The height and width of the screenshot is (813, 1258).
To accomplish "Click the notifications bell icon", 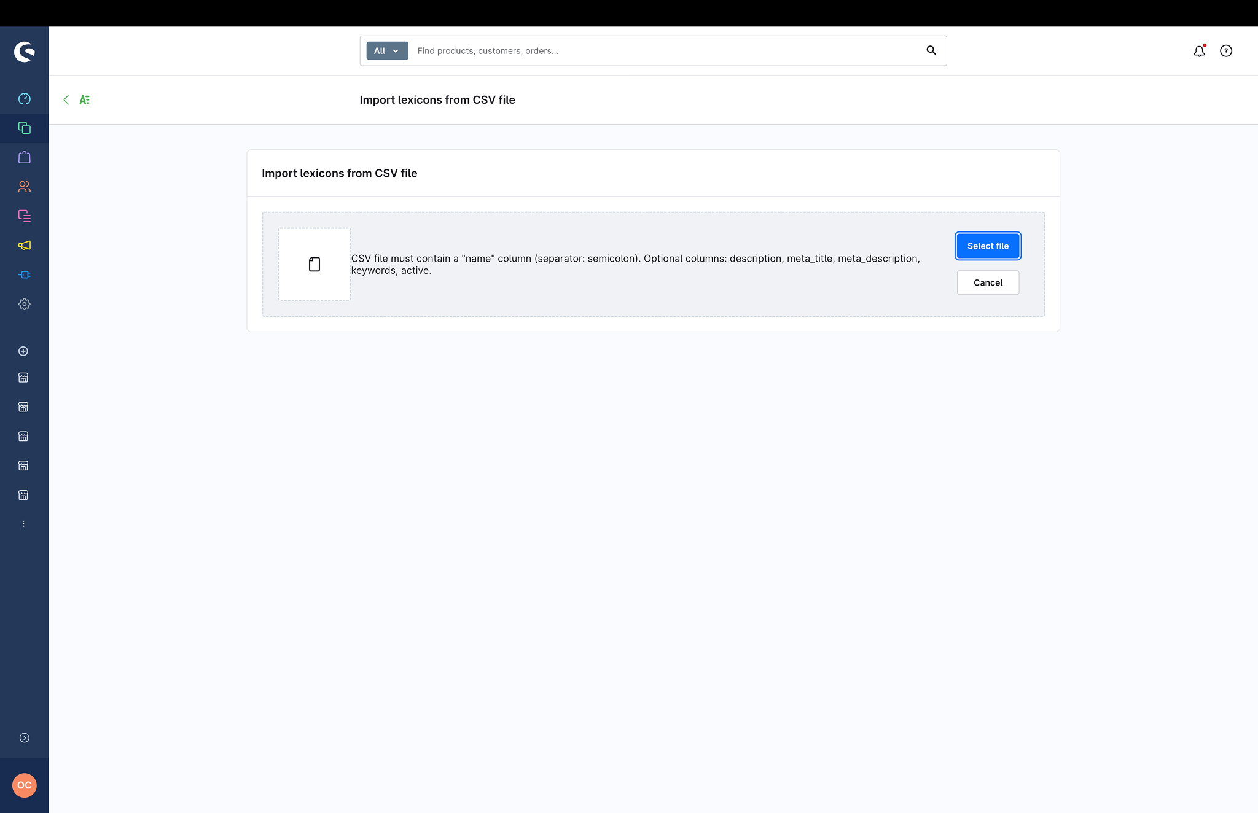I will (1199, 51).
